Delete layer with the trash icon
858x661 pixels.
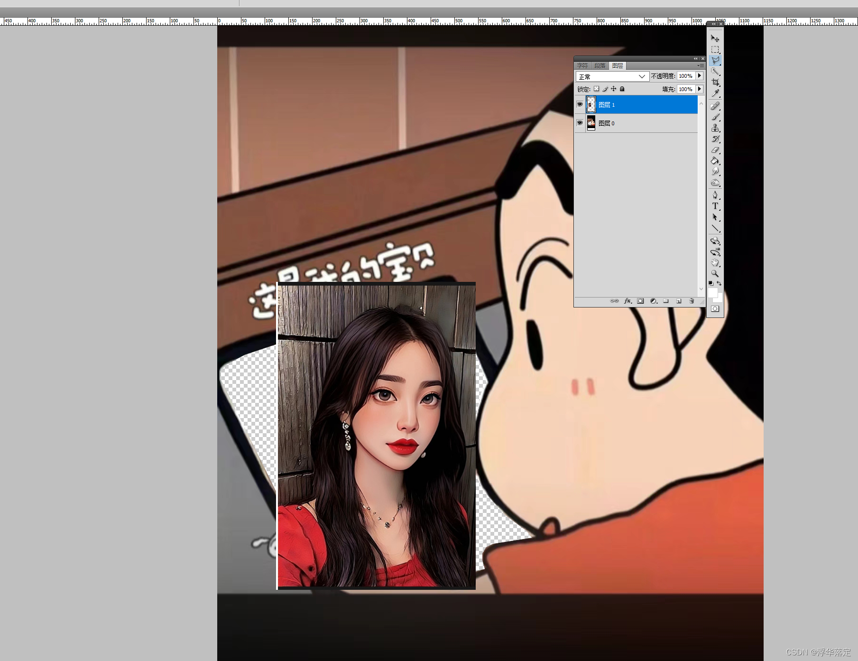[692, 301]
